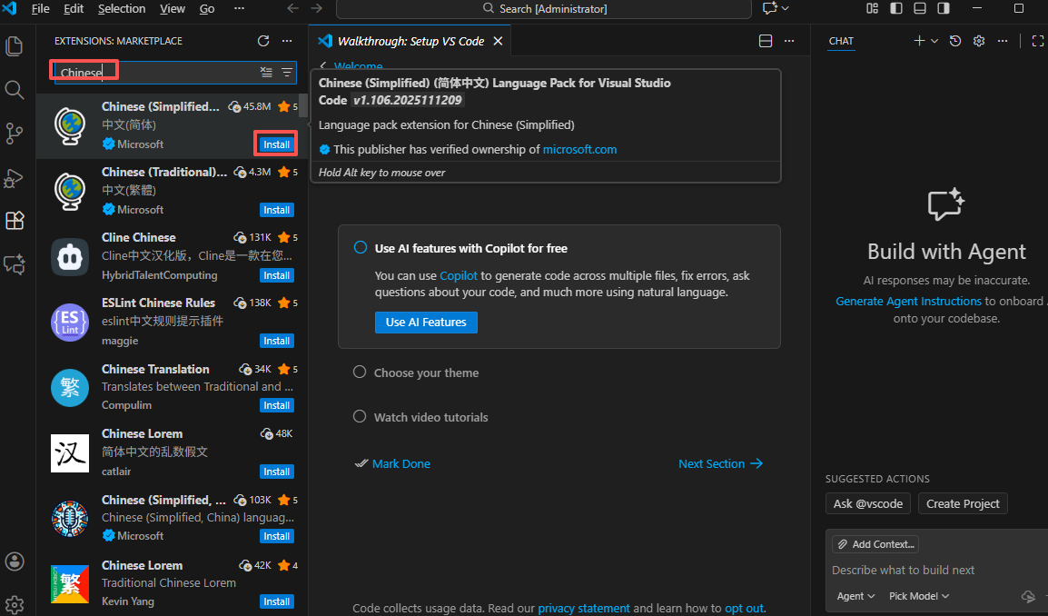Refresh the extensions marketplace list

tap(263, 41)
